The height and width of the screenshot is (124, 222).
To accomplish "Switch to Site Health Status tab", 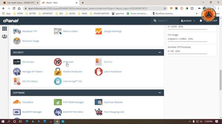I will [x=21, y=3].
